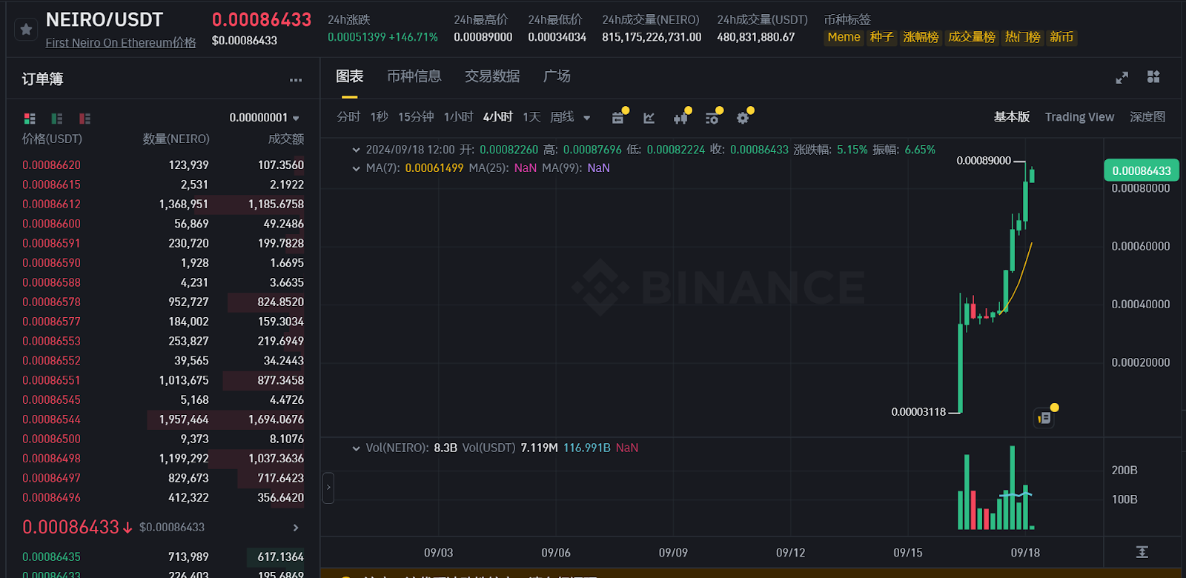Click the MA(7) value 0.00061499
This screenshot has height=578, width=1186.
434,168
